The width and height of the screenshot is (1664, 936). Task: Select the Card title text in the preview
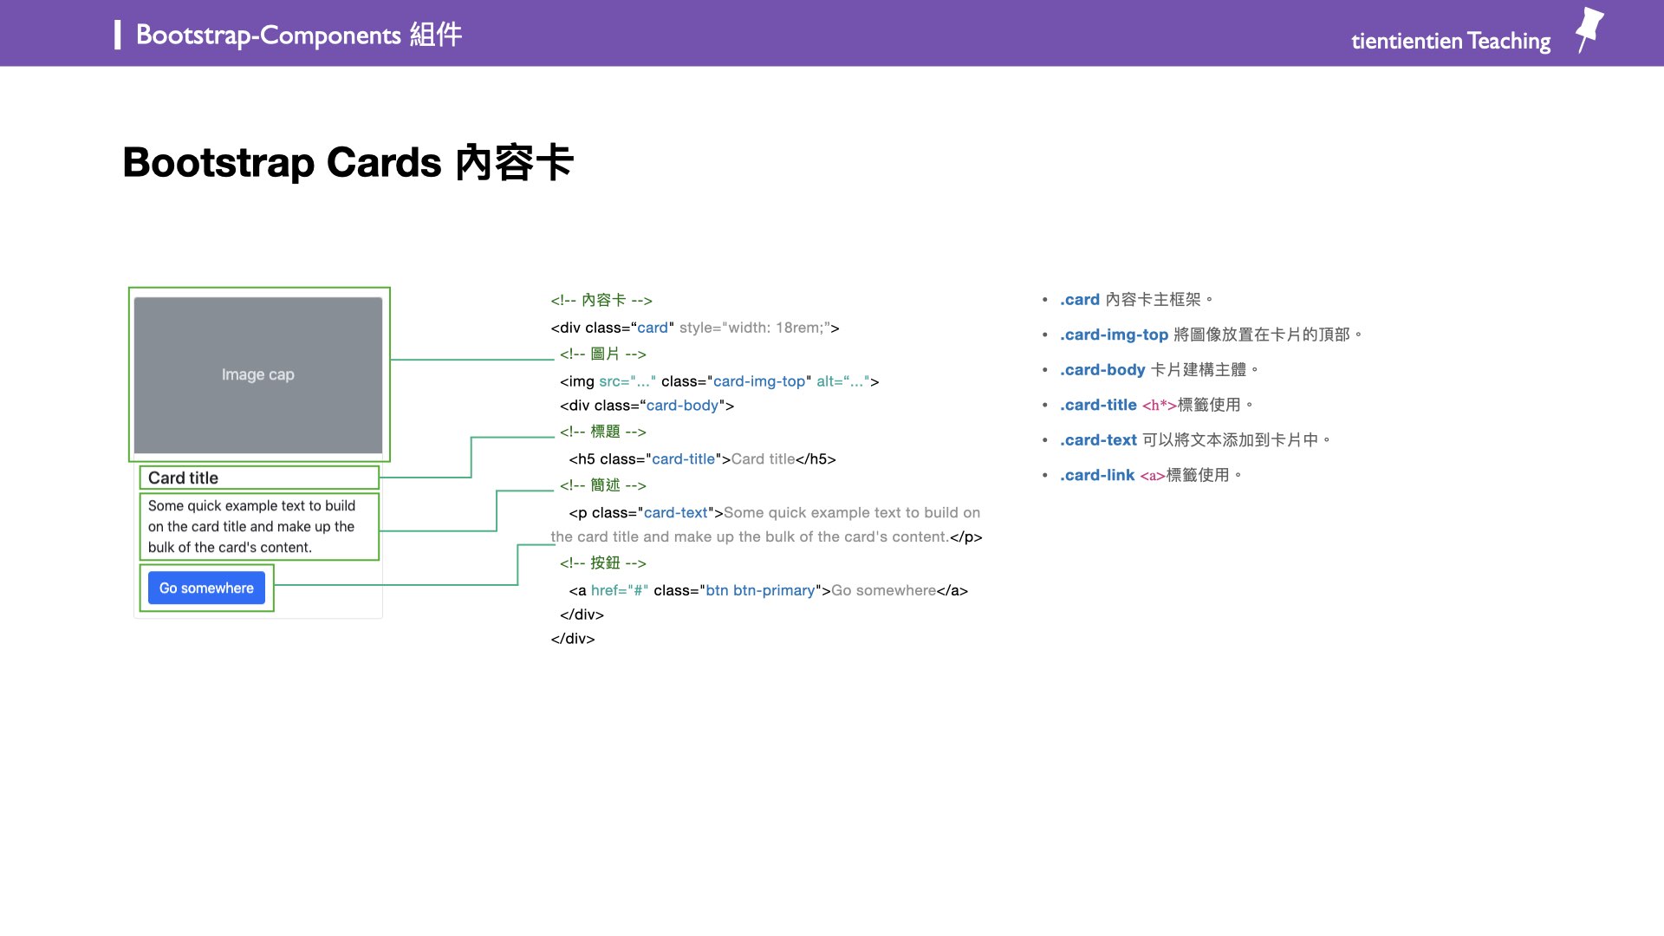[182, 478]
